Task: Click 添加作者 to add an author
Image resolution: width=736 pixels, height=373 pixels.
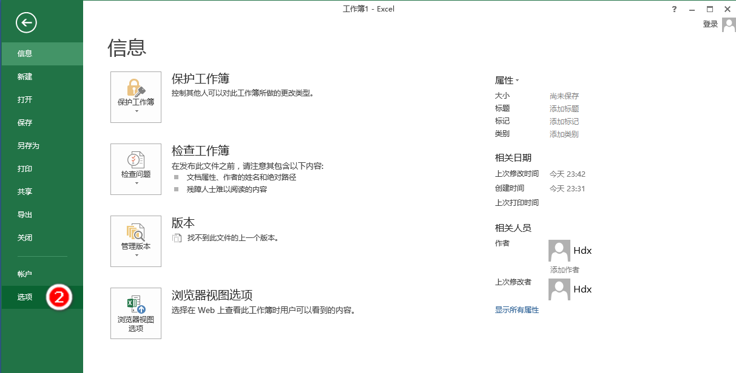Action: coord(564,270)
